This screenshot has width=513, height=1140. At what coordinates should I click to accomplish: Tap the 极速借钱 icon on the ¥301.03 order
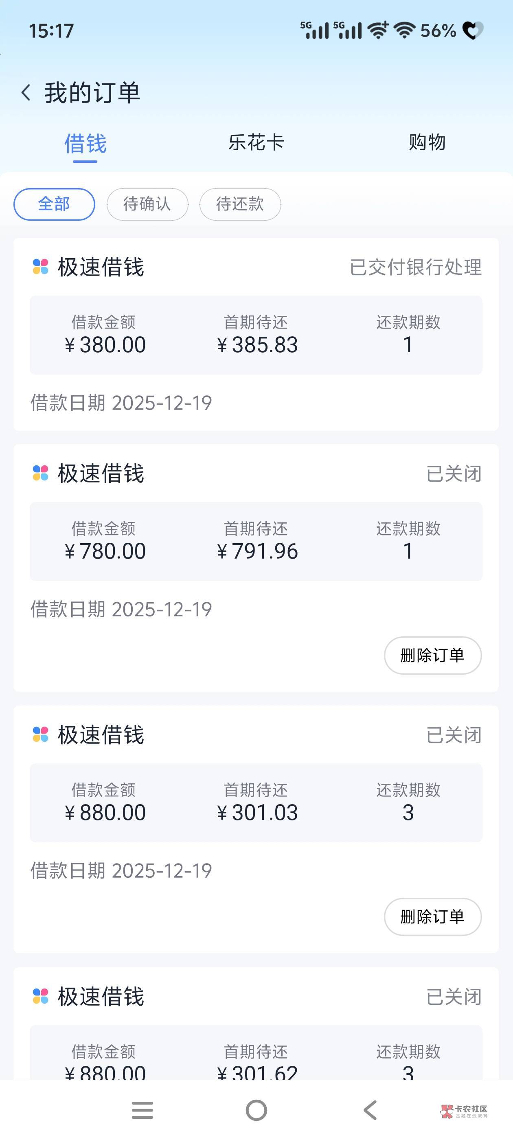click(x=41, y=734)
